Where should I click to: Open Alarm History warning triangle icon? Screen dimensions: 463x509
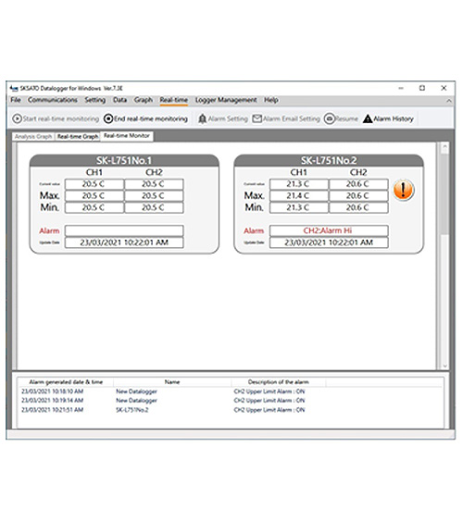(368, 118)
